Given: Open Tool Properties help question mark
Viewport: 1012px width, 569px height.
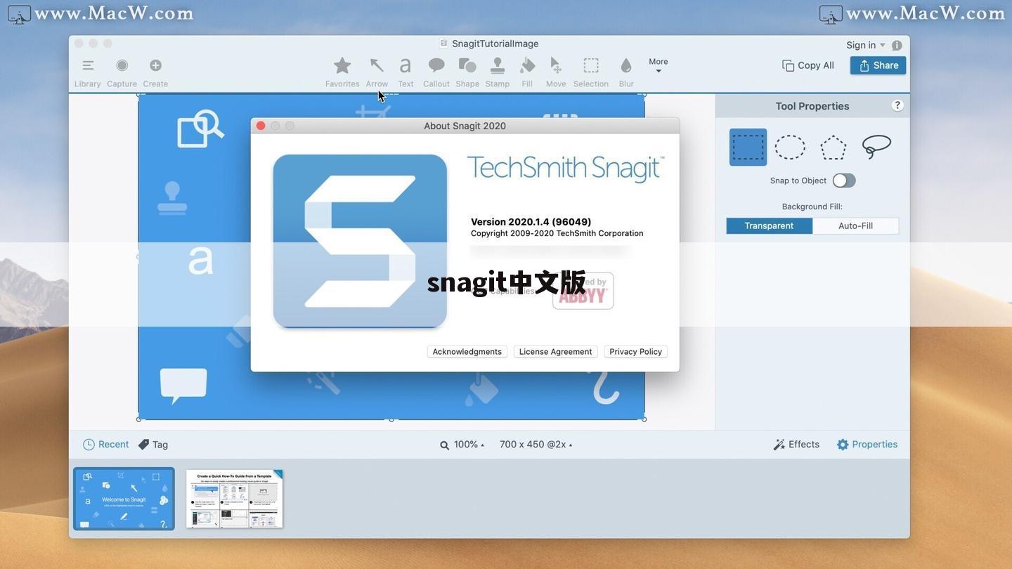Looking at the screenshot, I should pyautogui.click(x=897, y=105).
